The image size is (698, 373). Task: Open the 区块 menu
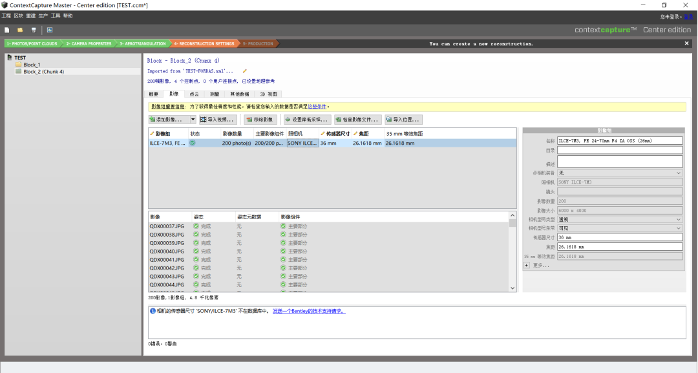coord(18,16)
